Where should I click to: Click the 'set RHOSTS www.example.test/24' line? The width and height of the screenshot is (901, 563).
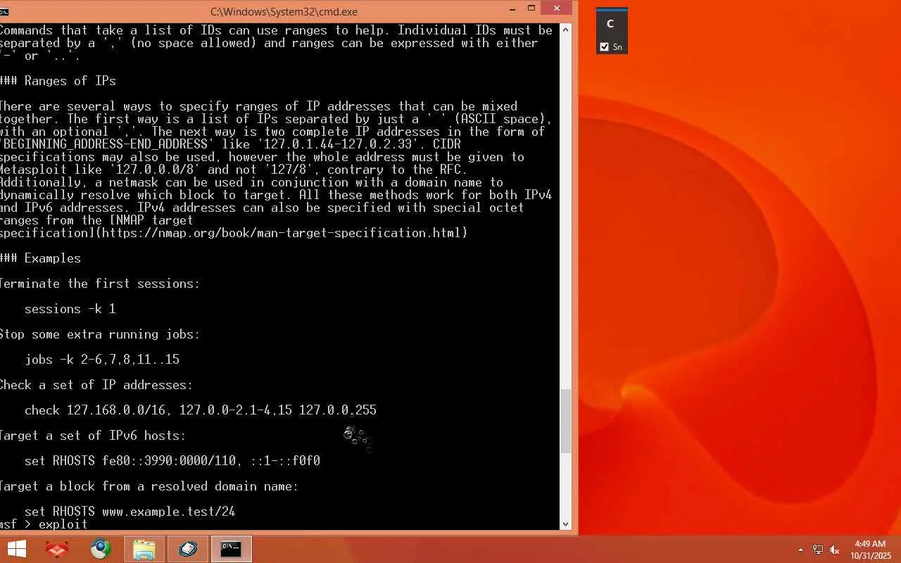tap(130, 512)
